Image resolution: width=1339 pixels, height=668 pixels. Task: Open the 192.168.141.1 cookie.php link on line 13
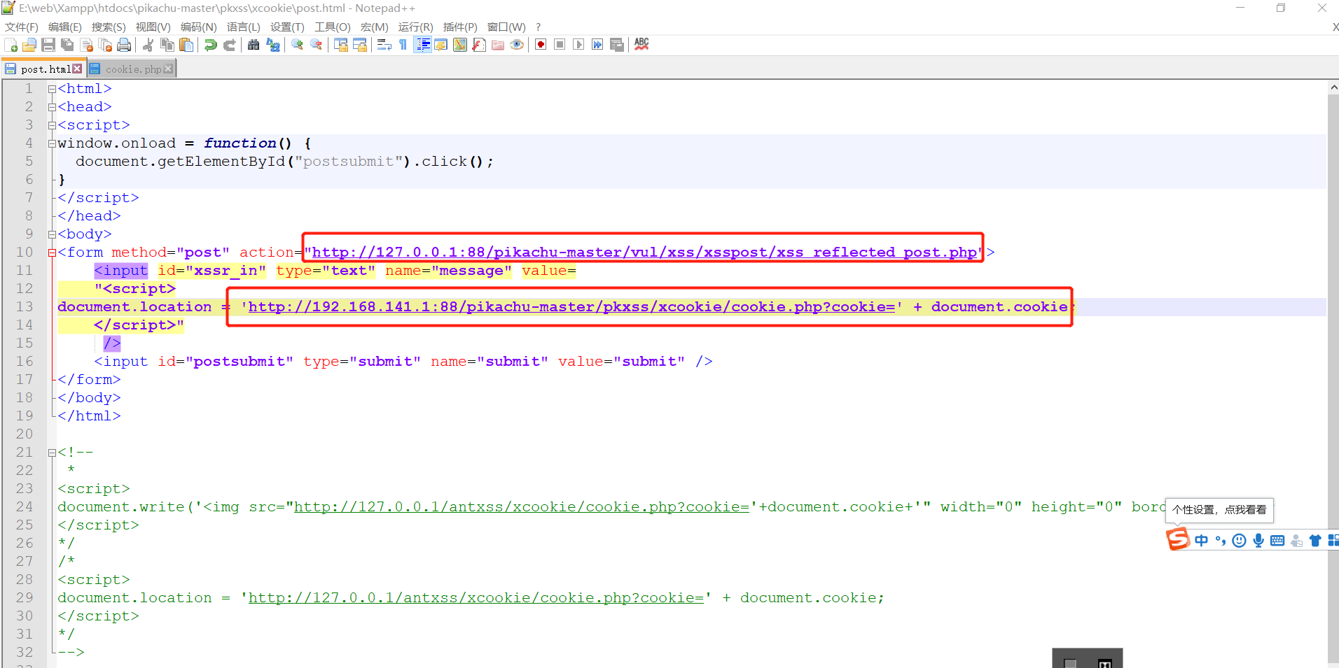(x=571, y=307)
